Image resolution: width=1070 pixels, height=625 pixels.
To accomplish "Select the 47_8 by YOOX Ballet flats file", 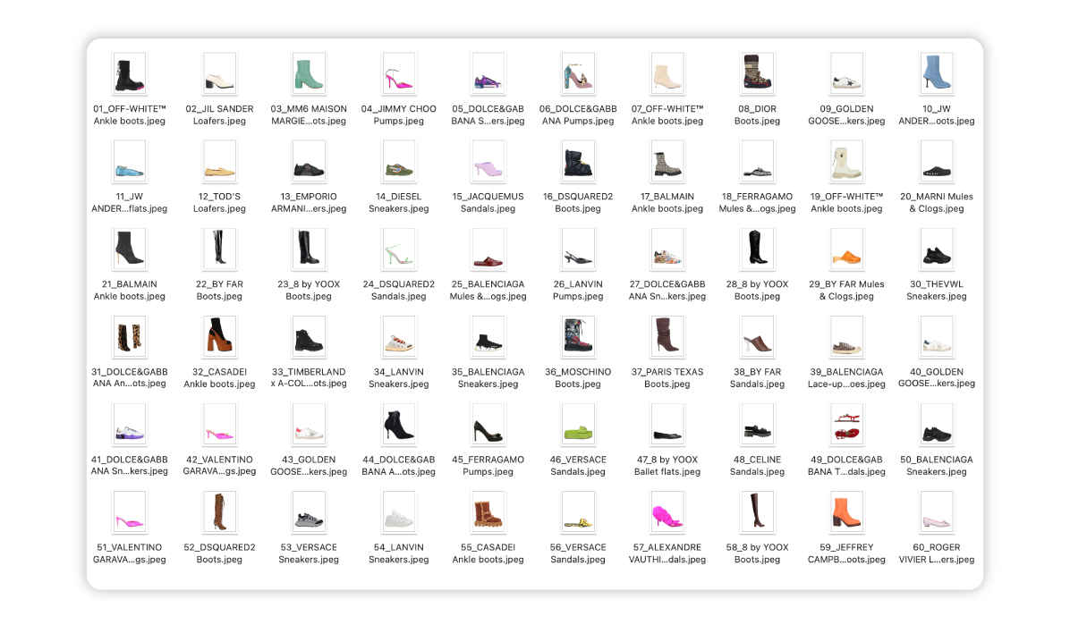I will pos(667,426).
